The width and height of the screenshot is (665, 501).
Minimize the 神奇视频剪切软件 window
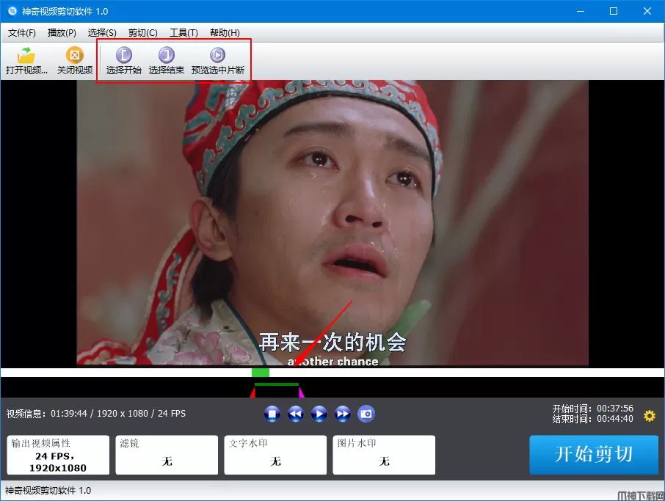tap(581, 11)
